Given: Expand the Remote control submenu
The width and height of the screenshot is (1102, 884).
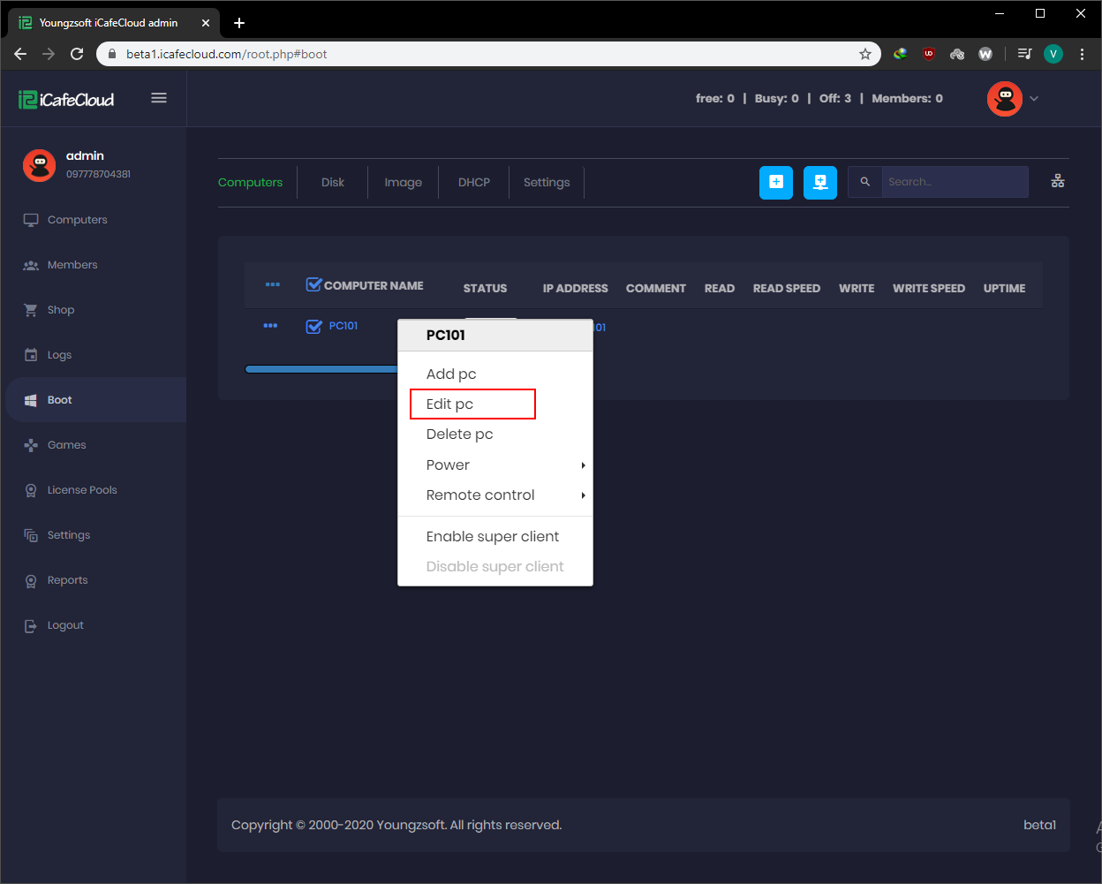Looking at the screenshot, I should [480, 495].
